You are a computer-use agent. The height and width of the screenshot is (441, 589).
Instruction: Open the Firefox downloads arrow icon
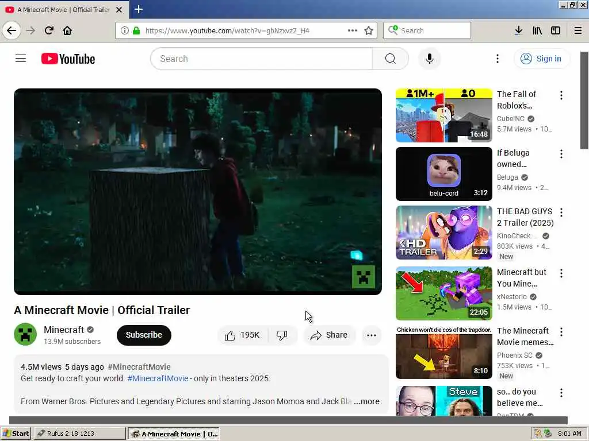coord(518,30)
